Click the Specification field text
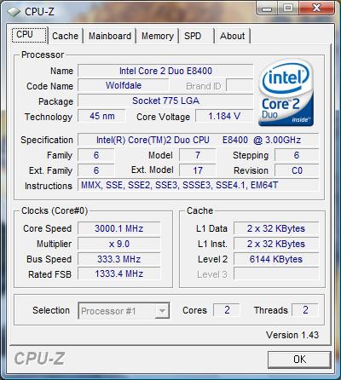Screen dimensions: 341x380 coord(199,140)
